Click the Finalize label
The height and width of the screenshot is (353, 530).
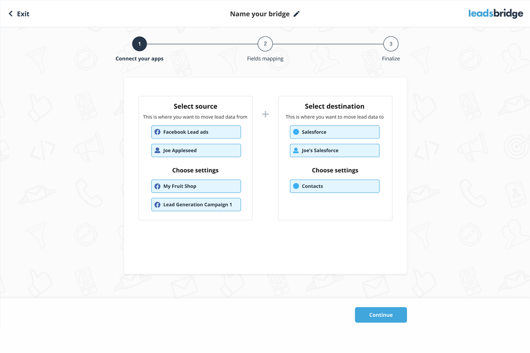(x=391, y=59)
